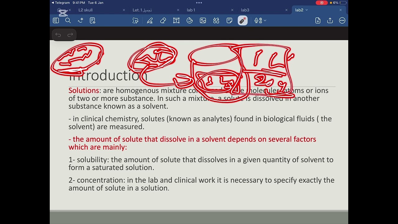398x224 pixels.
Task: Expand the audio recording options chevron
Action: [x=265, y=21]
